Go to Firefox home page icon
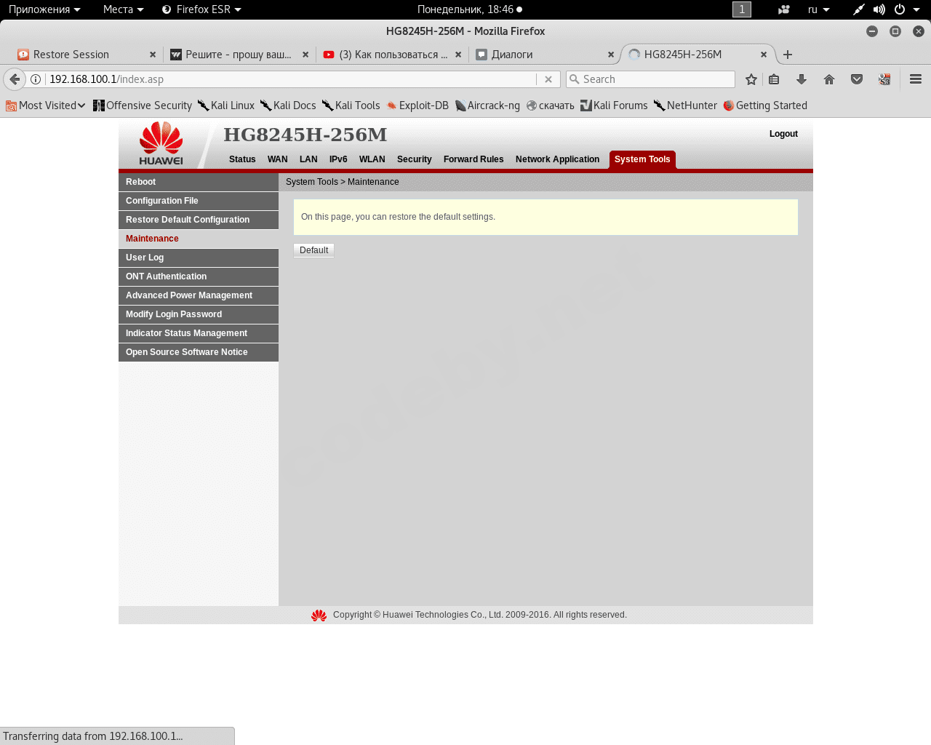Viewport: 931px width, 745px height. pyautogui.click(x=829, y=79)
